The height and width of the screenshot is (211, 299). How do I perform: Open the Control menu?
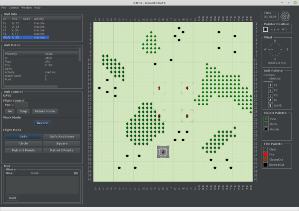tap(14, 8)
